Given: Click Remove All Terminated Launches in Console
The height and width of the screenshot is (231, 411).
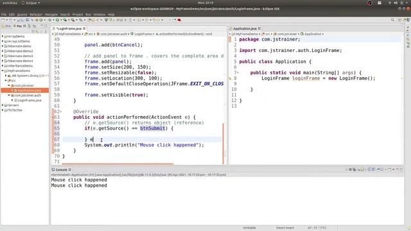Looking at the screenshot, I should (354, 169).
